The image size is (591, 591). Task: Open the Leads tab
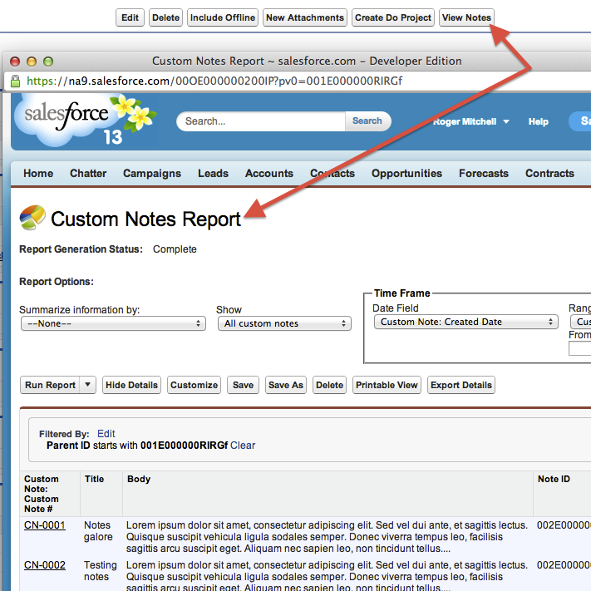pyautogui.click(x=213, y=174)
